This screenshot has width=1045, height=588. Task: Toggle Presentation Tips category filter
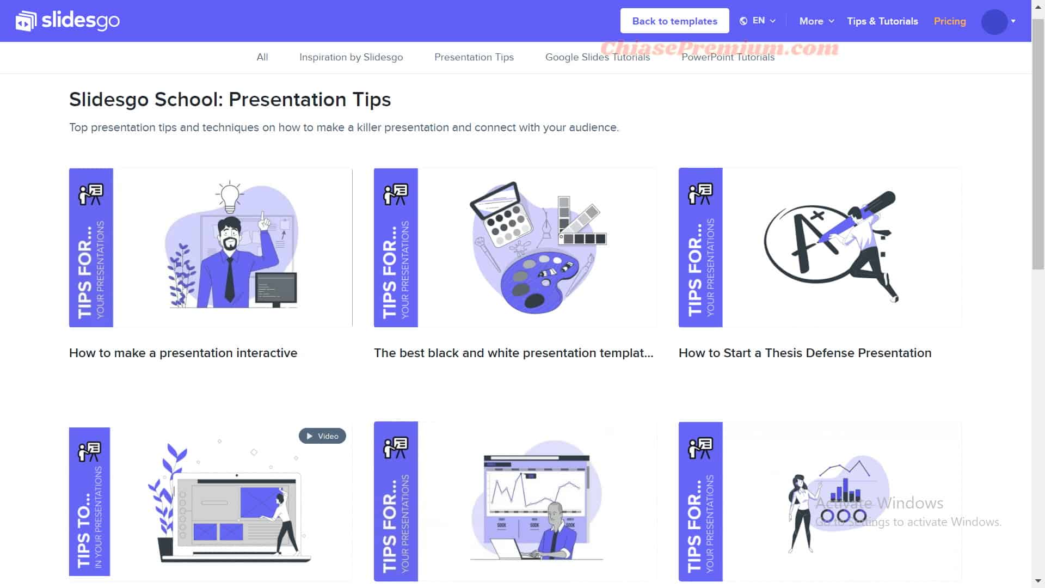(x=475, y=57)
